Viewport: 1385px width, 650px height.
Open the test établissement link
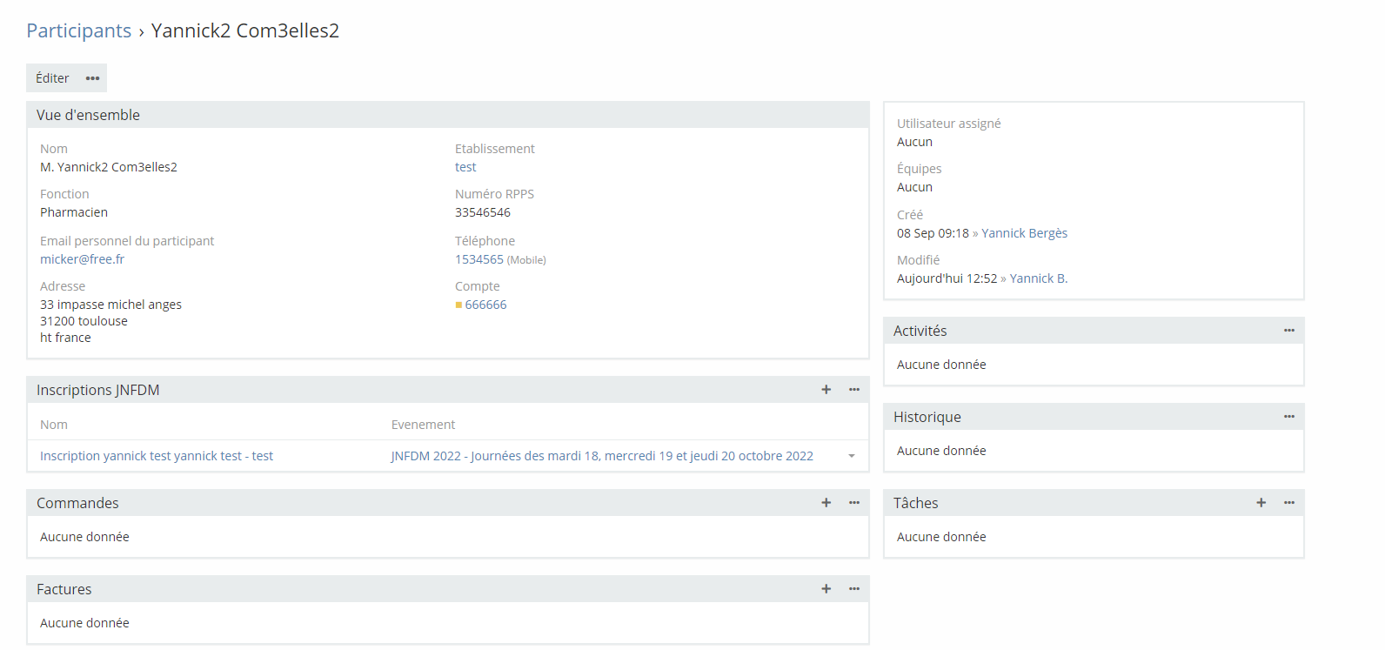(x=465, y=167)
